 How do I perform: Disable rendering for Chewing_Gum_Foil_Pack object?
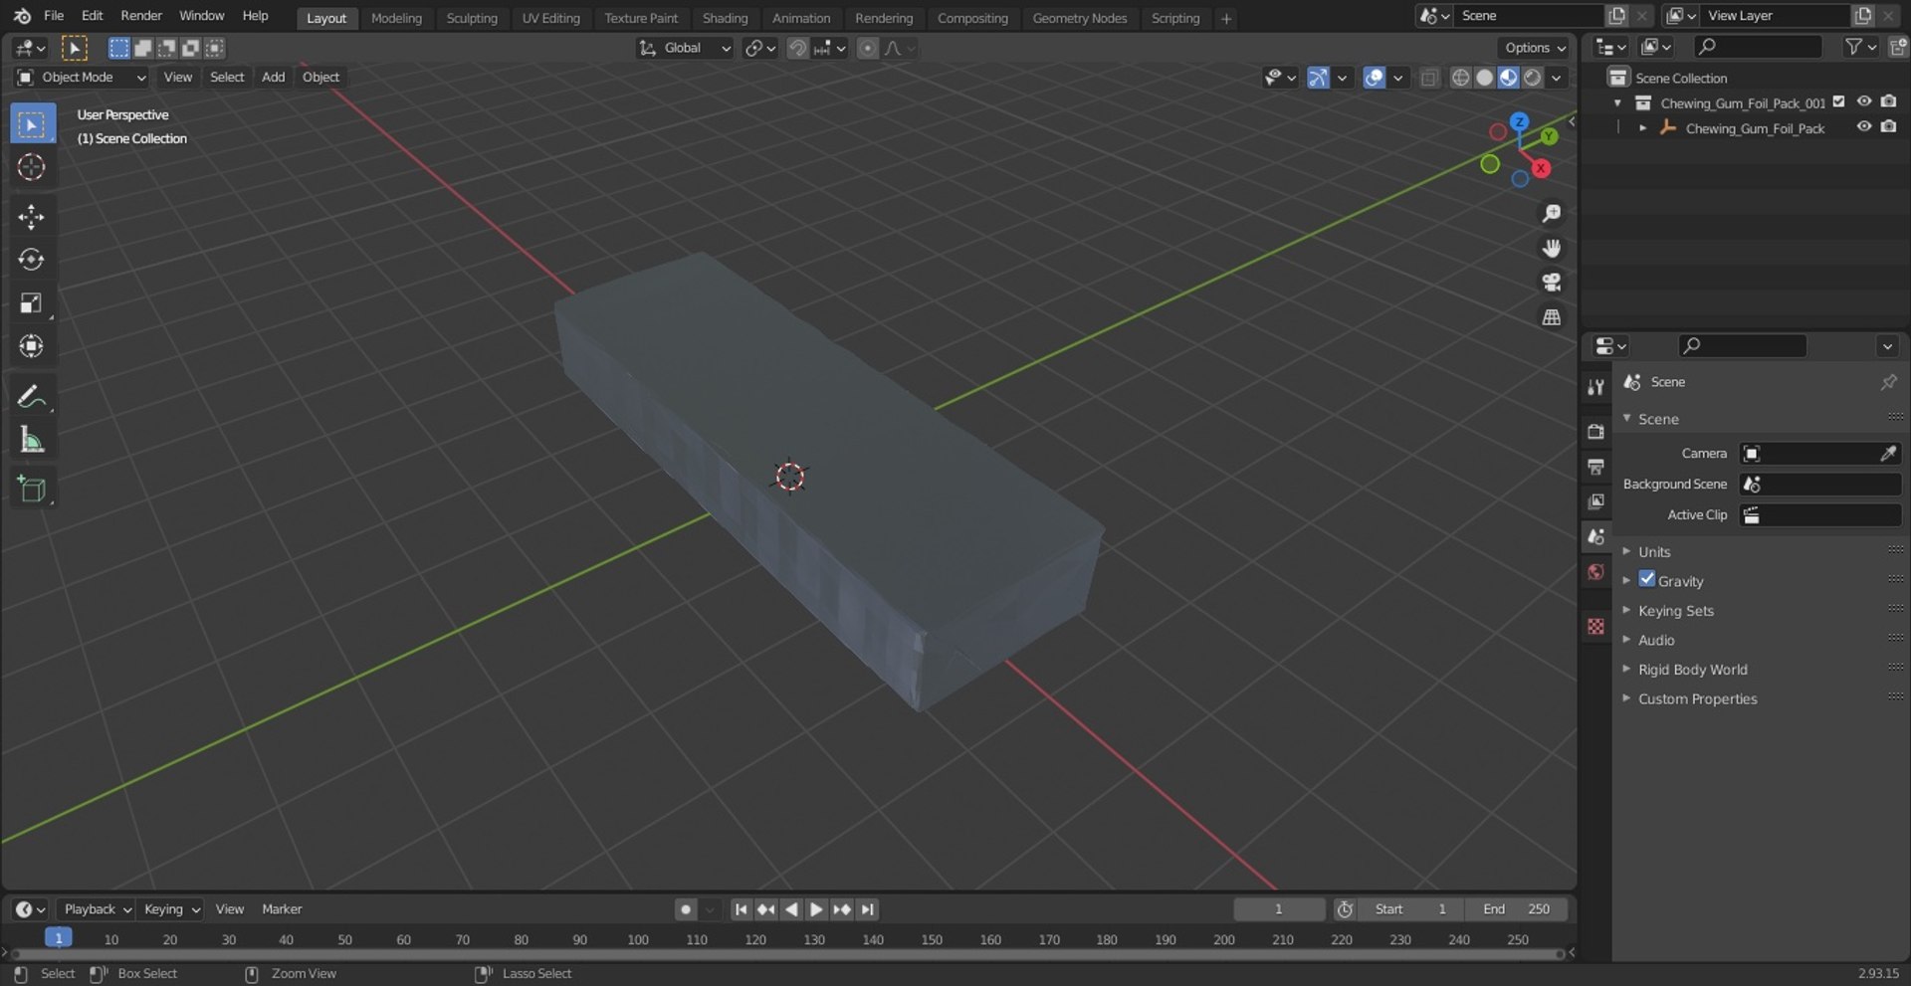coord(1888,127)
